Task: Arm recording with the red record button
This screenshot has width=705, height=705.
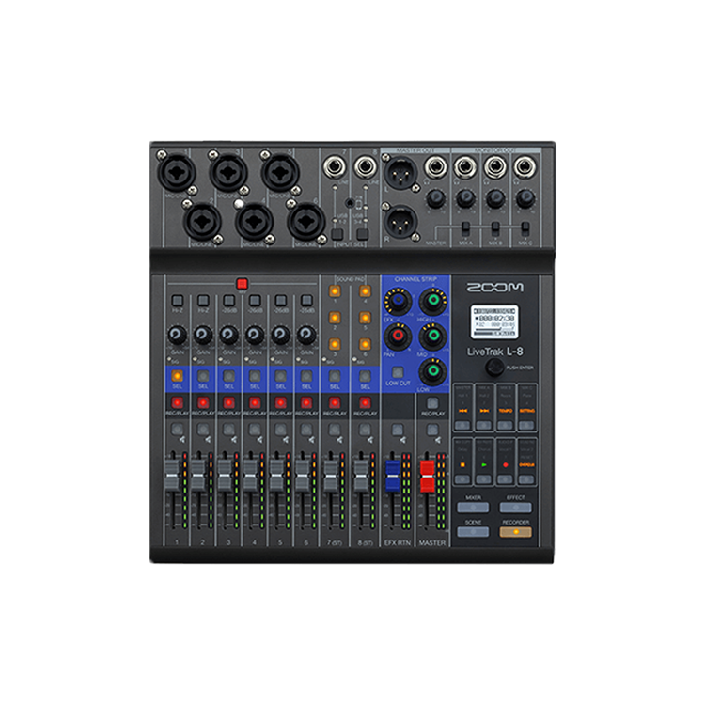Action: click(x=505, y=478)
